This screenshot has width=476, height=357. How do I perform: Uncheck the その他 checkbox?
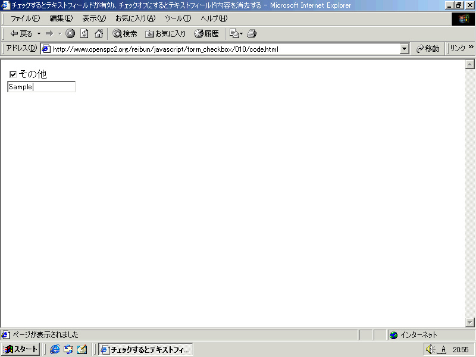(x=13, y=74)
